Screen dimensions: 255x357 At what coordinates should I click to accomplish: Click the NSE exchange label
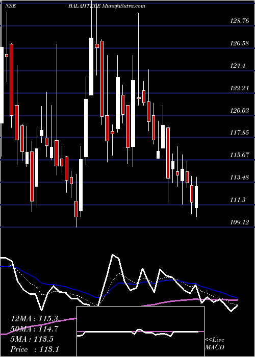tap(11, 6)
